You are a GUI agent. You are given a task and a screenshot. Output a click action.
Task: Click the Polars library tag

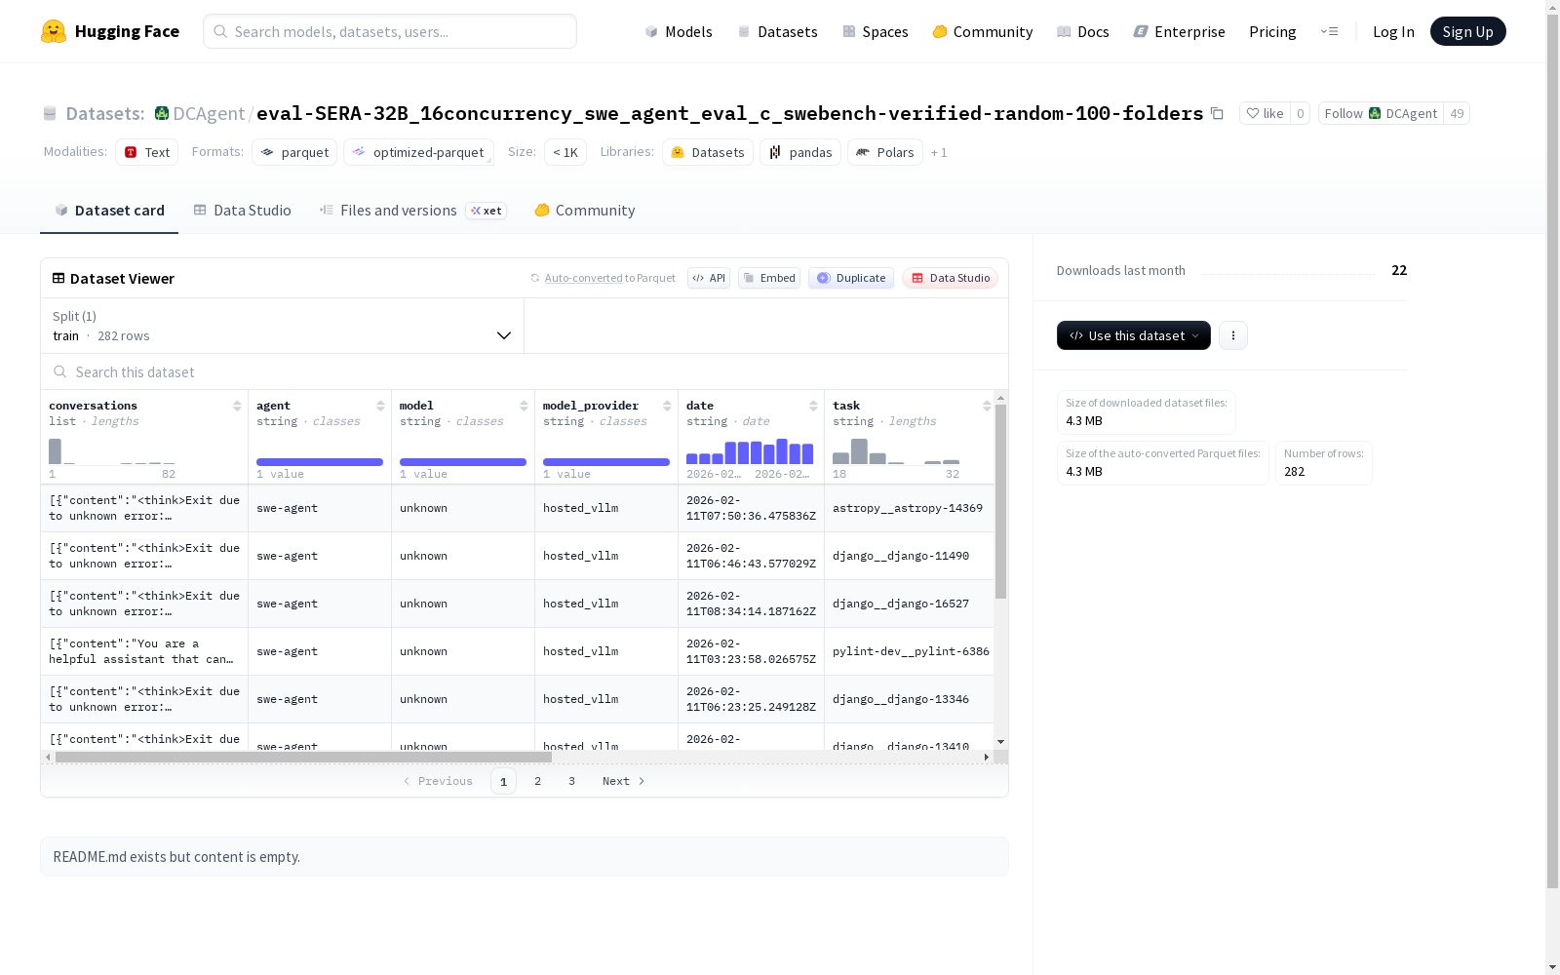tap(885, 152)
